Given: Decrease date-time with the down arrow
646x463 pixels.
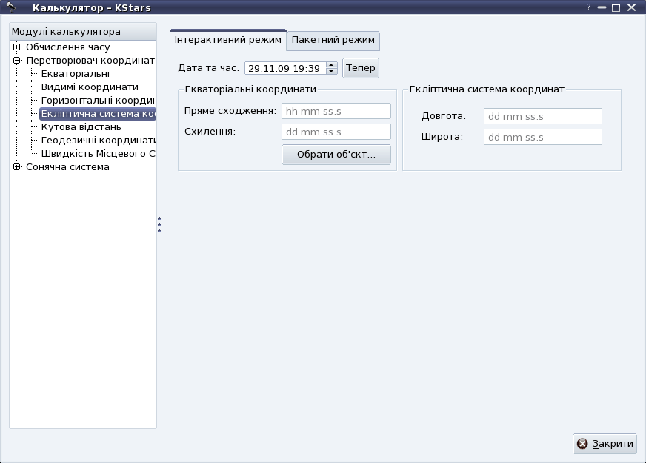Looking at the screenshot, I should pyautogui.click(x=331, y=72).
